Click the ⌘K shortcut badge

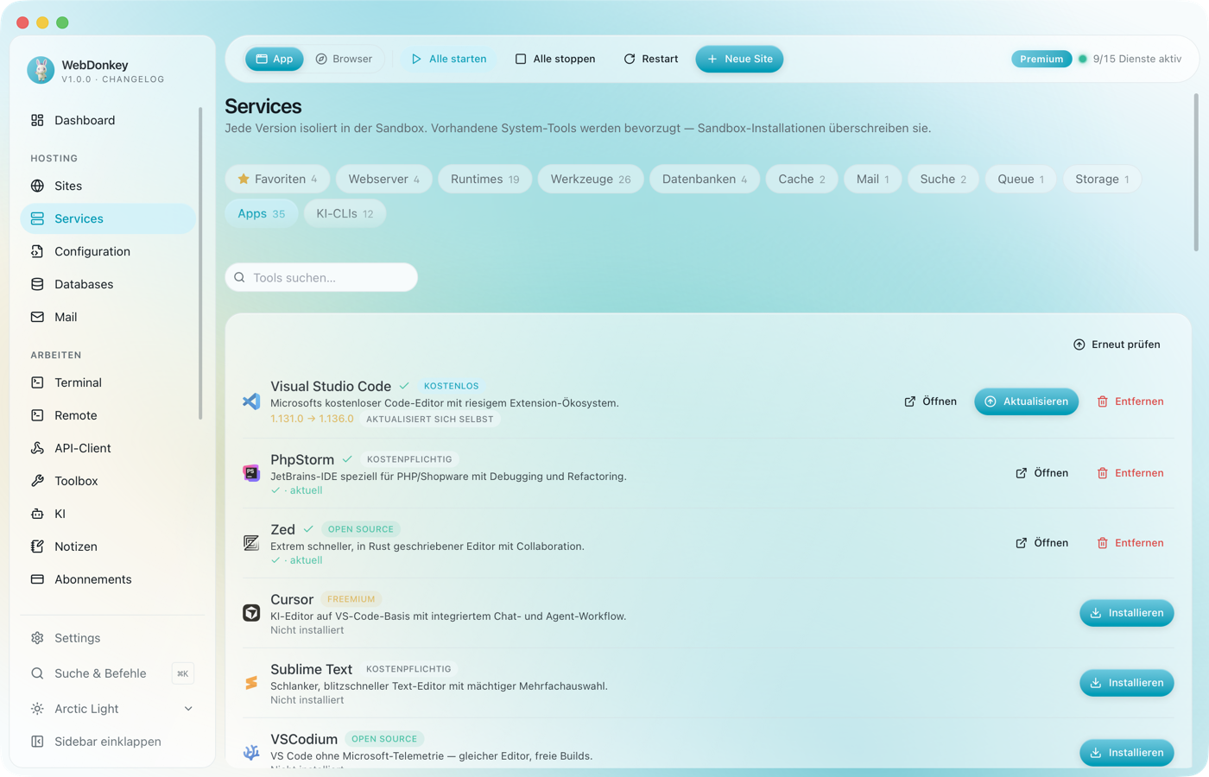182,673
